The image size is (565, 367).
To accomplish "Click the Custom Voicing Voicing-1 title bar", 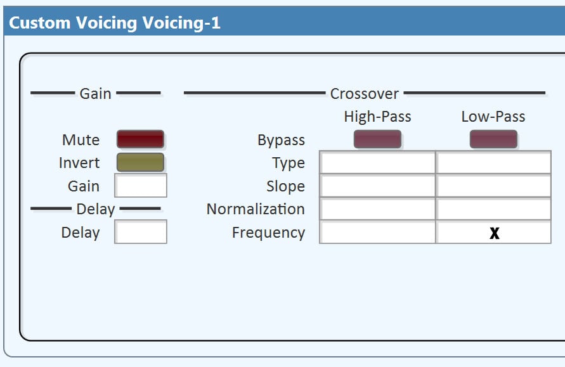I will tap(114, 23).
